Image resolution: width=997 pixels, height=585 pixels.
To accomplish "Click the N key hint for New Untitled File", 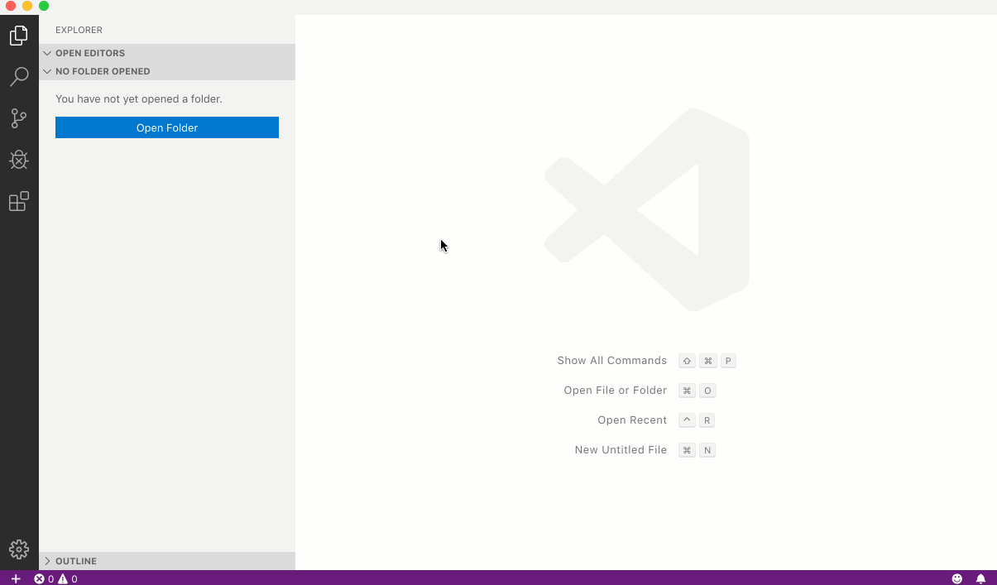I will (x=707, y=450).
